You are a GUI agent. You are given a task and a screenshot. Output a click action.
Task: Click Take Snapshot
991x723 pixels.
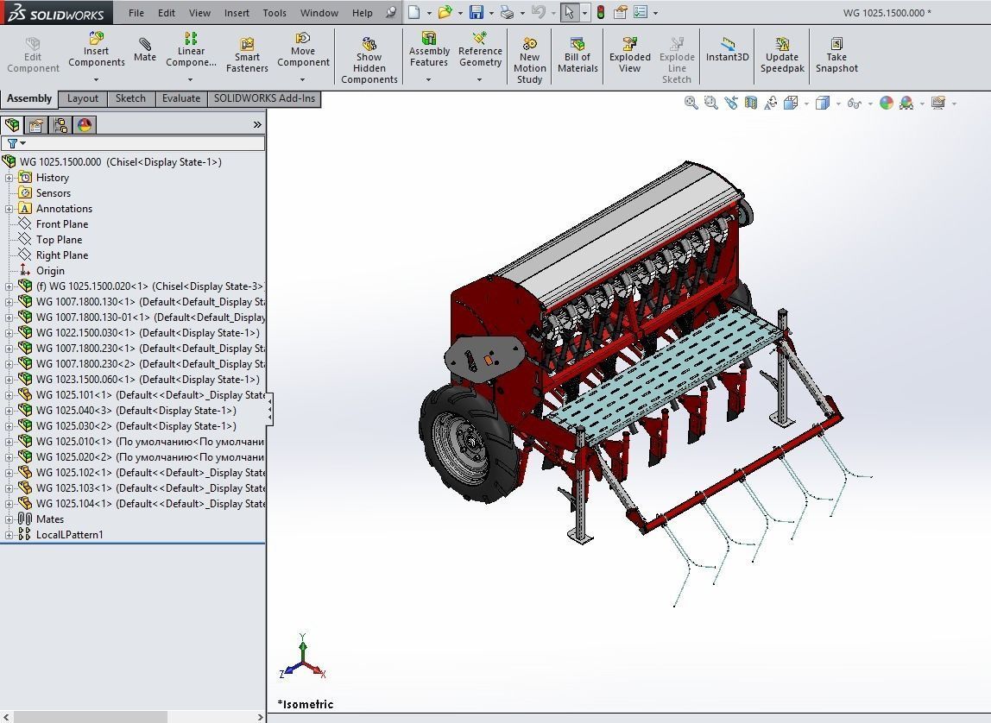[836, 55]
